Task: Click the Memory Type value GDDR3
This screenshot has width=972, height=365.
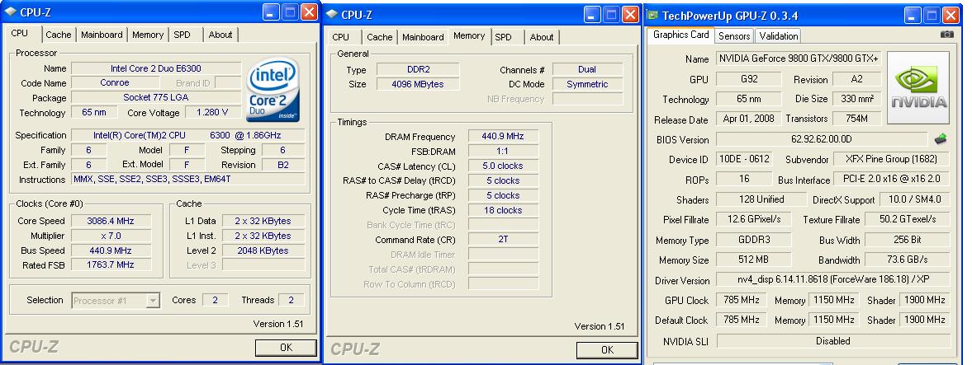Action: [x=753, y=240]
